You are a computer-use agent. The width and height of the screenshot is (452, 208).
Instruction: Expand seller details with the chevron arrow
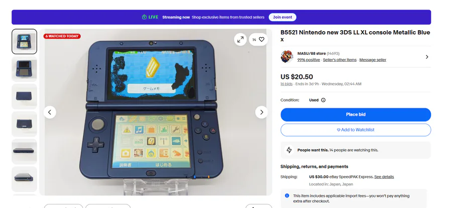coord(427,57)
